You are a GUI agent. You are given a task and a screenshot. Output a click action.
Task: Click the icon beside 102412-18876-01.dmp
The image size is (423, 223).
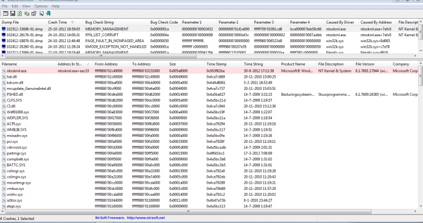(x=4, y=41)
